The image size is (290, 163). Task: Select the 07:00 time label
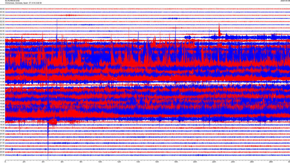coord(2,53)
